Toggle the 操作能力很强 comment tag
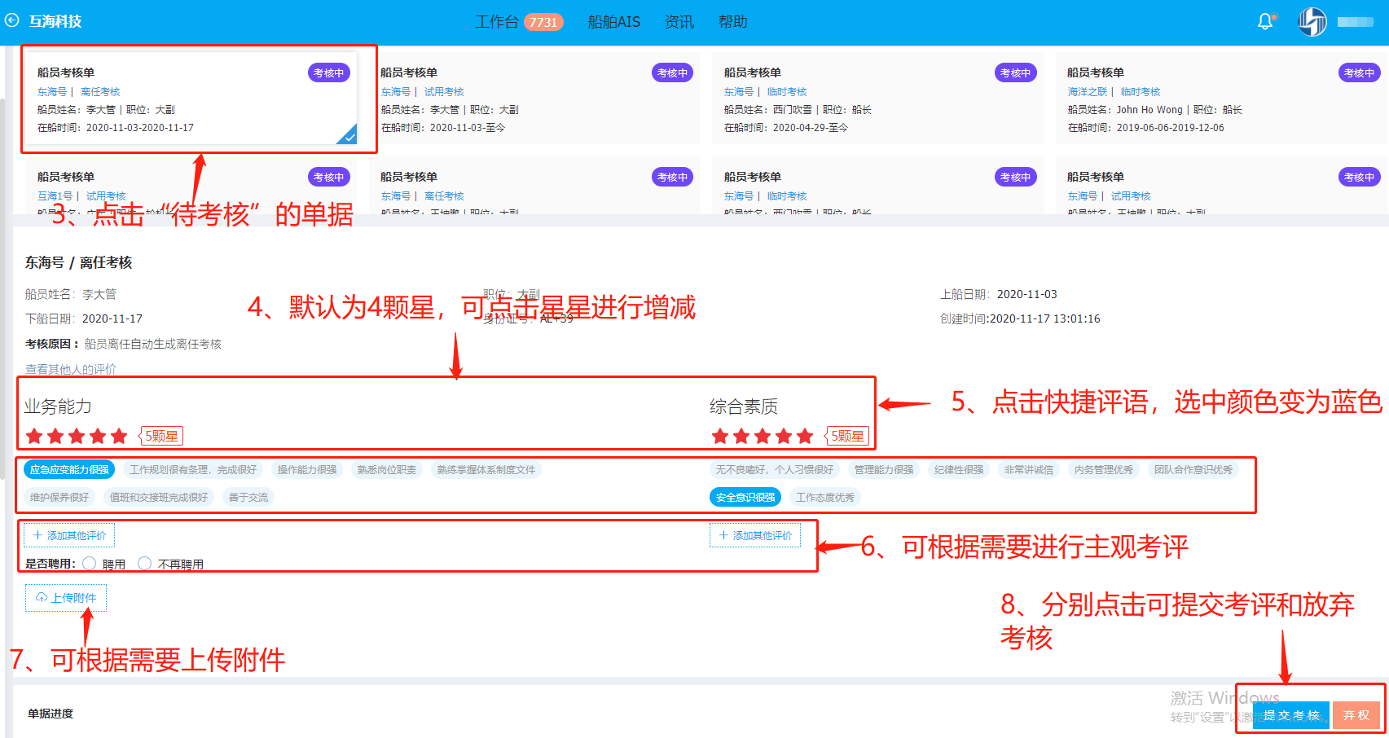Image resolution: width=1389 pixels, height=738 pixels. (x=307, y=470)
